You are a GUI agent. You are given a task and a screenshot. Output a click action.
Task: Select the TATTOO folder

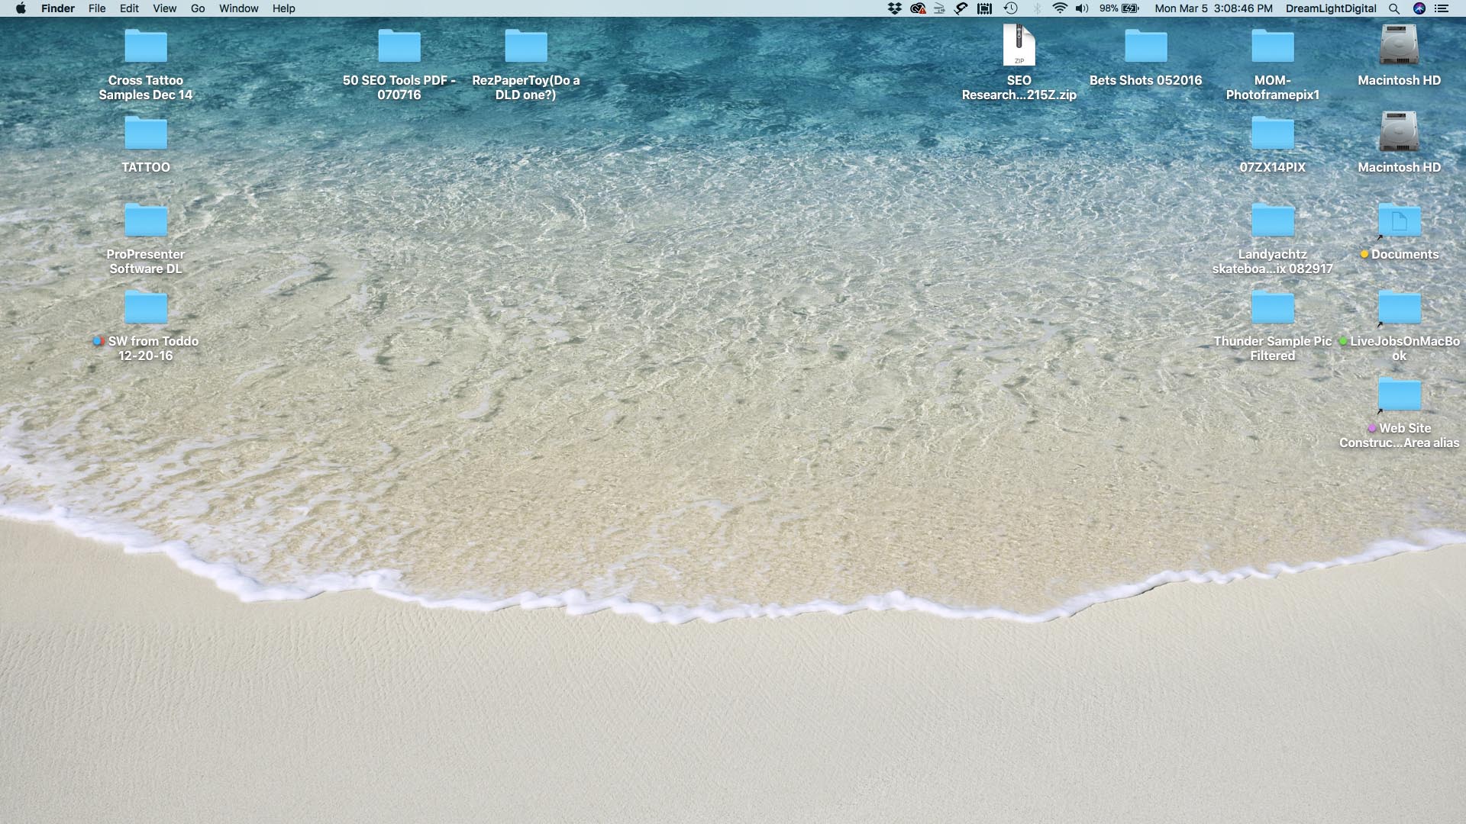tap(146, 134)
